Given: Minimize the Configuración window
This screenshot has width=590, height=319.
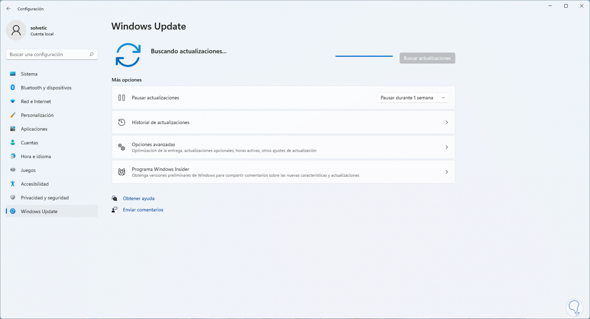Looking at the screenshot, I should coord(550,6).
